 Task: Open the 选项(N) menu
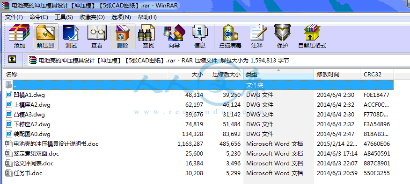121,17
